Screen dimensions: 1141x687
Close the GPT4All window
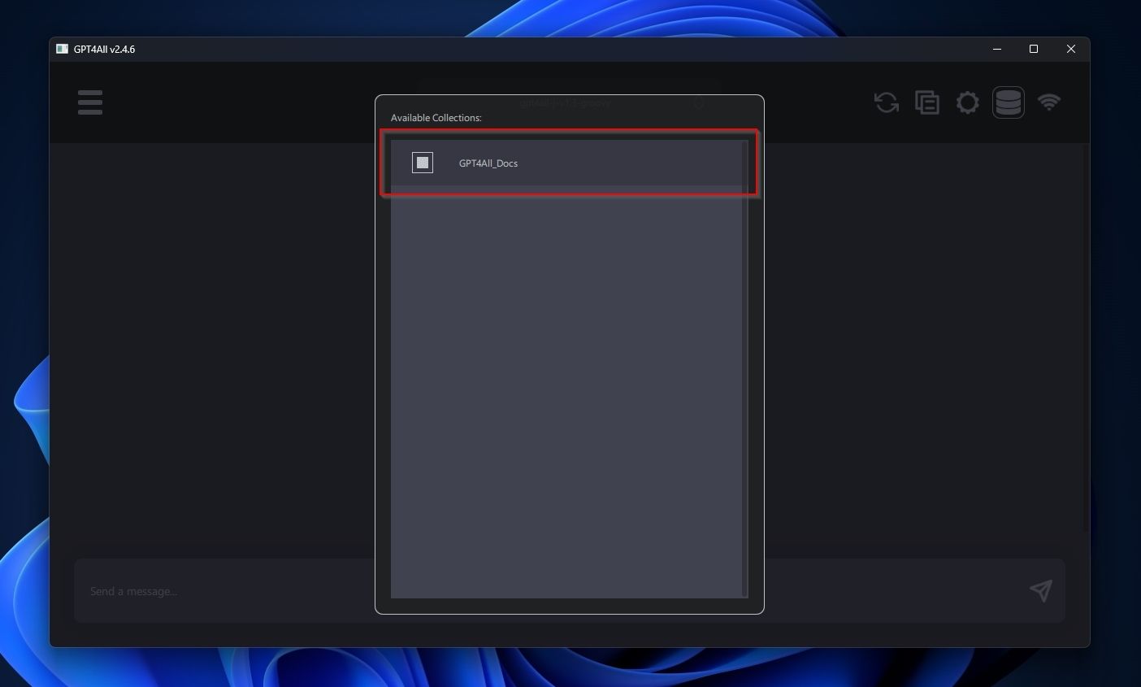pos(1071,49)
